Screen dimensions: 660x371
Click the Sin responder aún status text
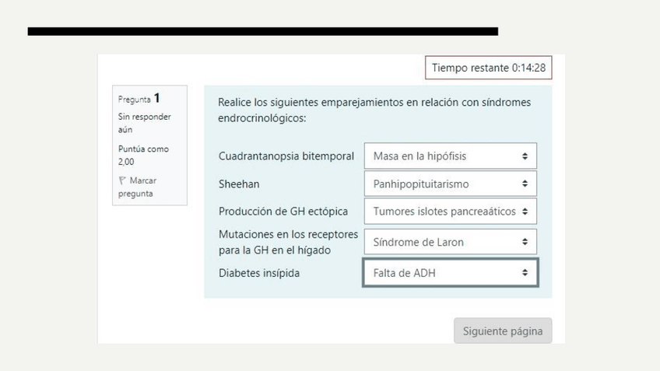point(144,123)
